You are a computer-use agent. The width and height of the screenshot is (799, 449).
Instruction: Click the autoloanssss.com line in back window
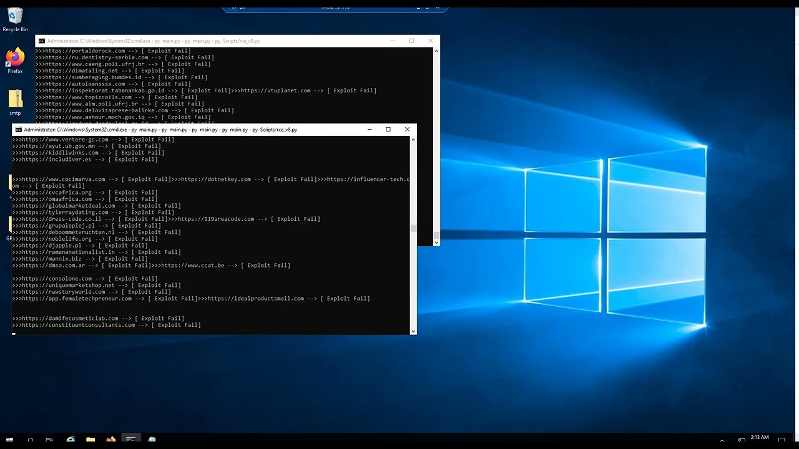coord(113,84)
